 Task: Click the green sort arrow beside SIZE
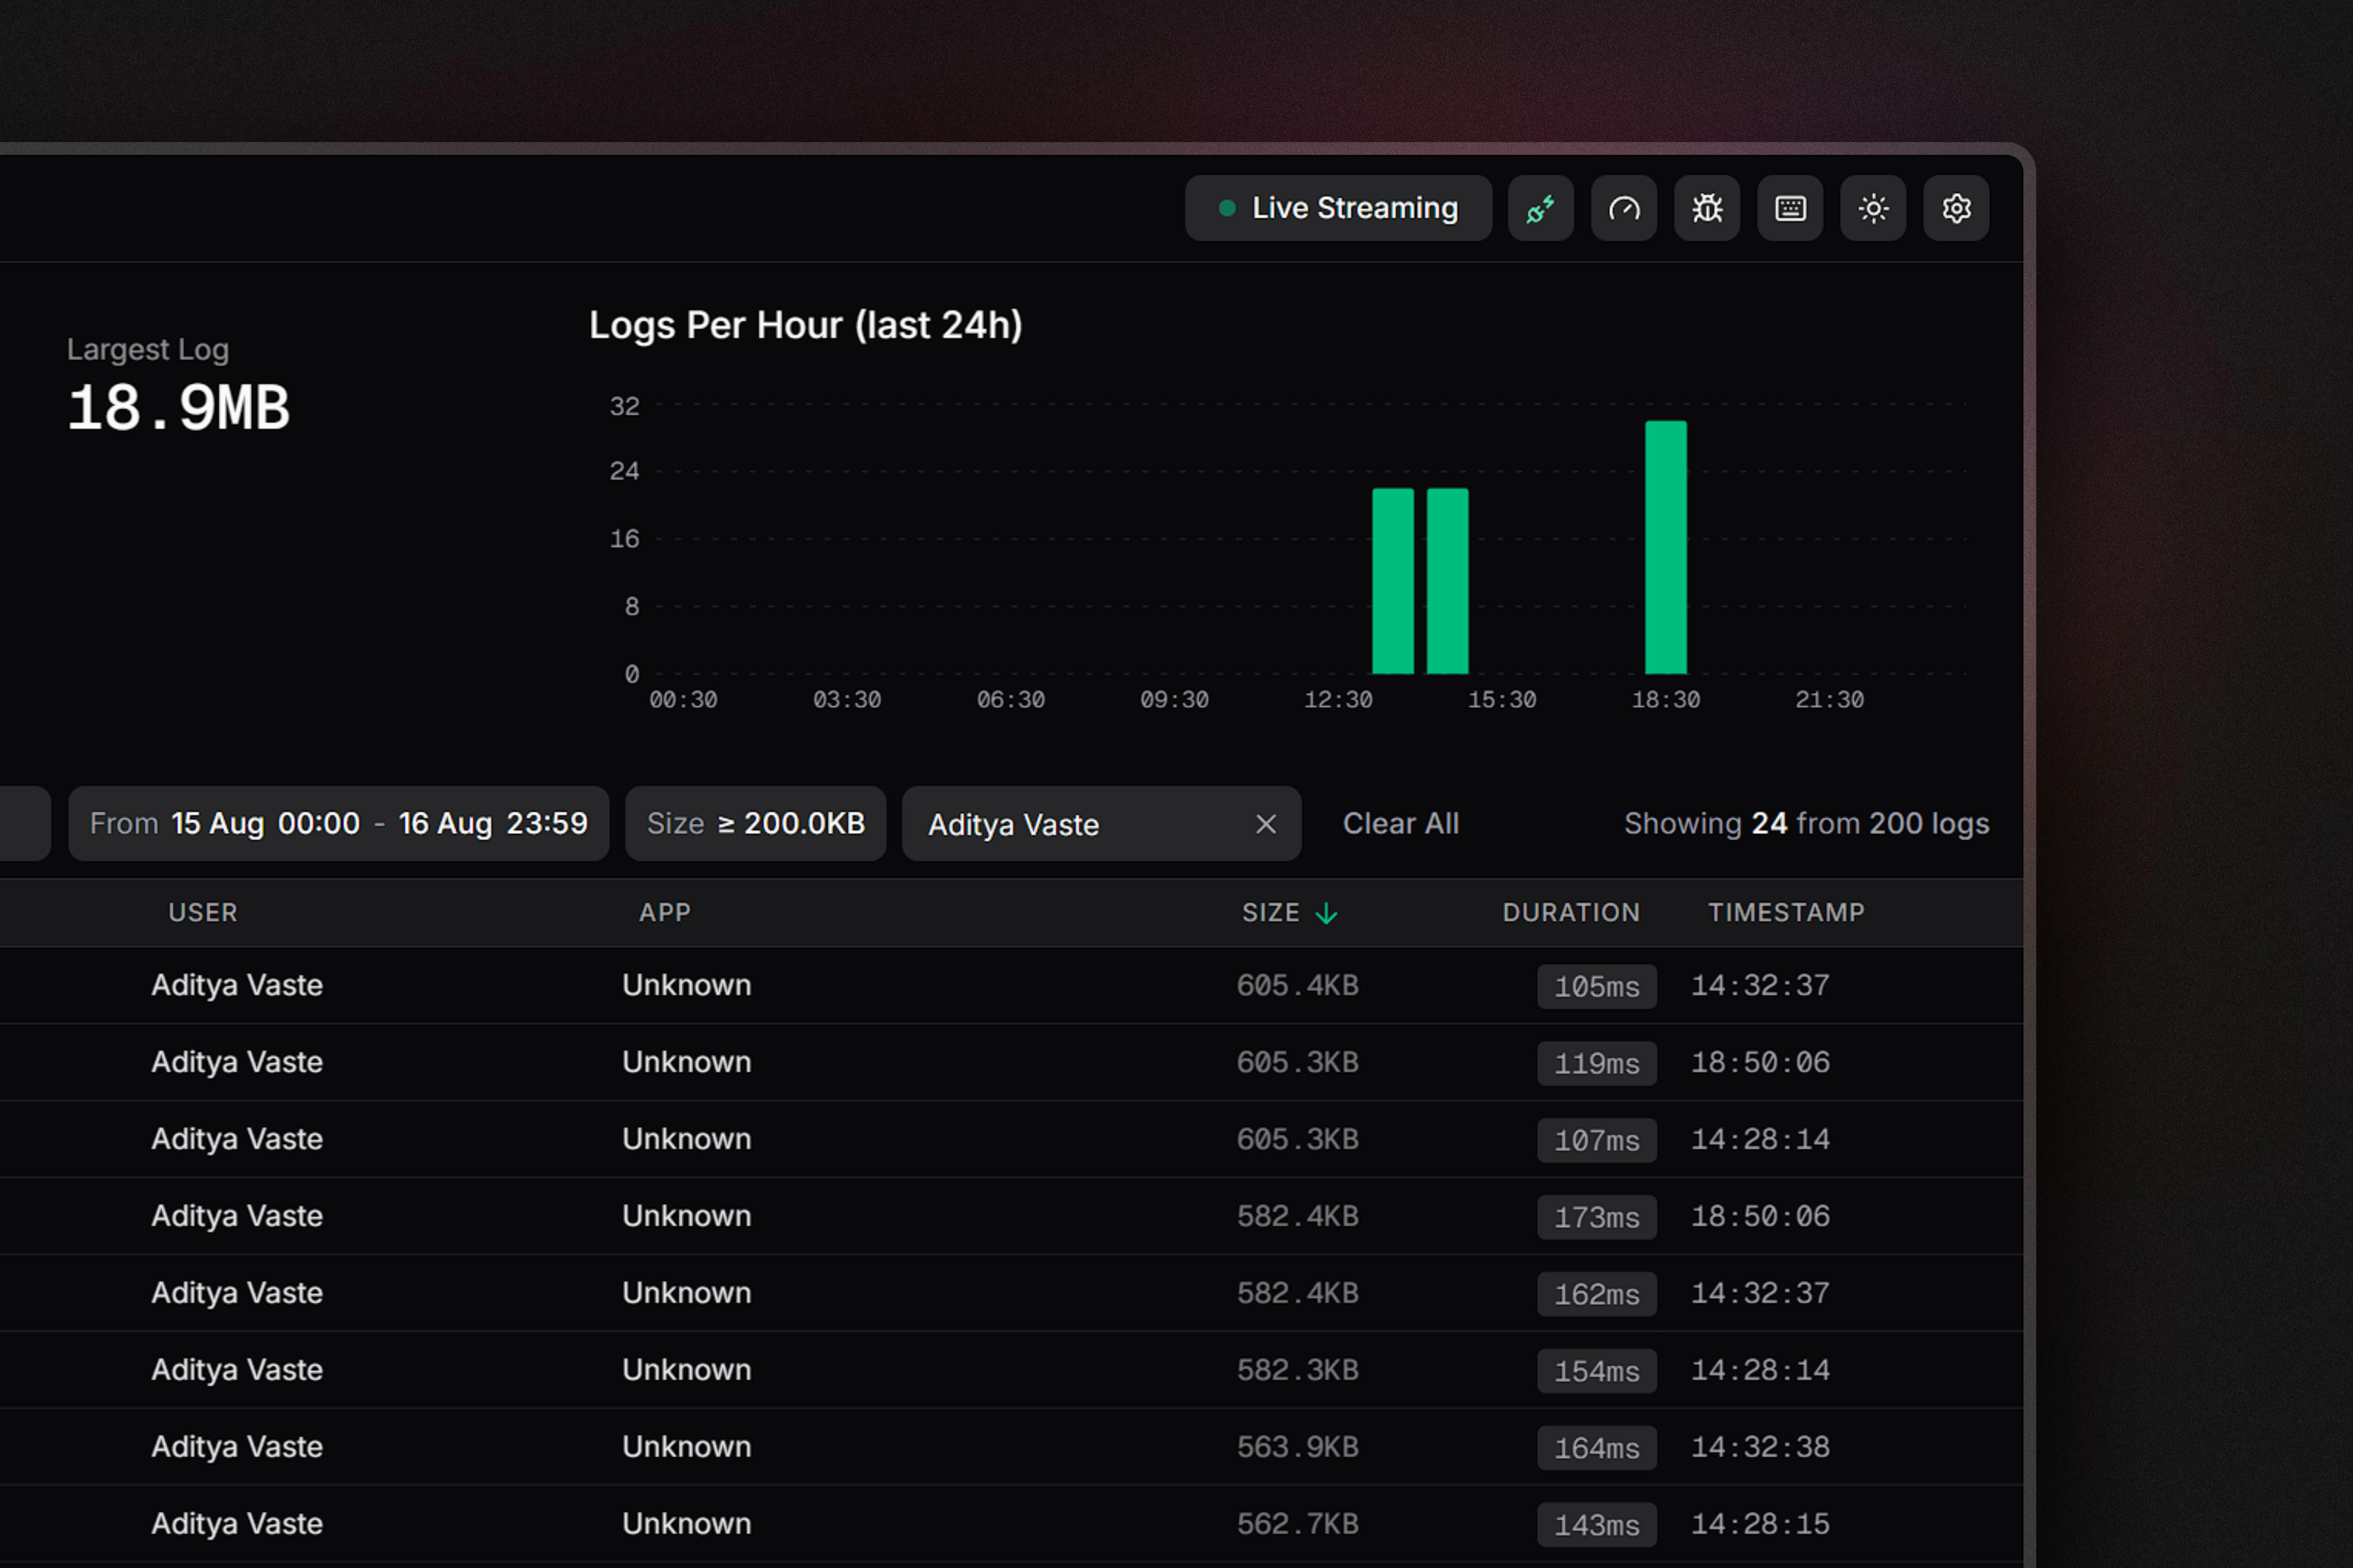tap(1326, 913)
